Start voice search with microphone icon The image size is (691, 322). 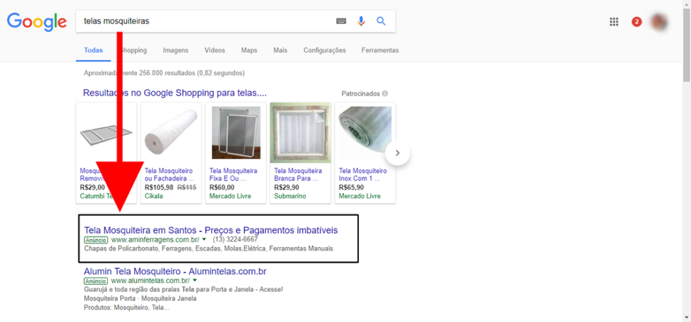[361, 22]
